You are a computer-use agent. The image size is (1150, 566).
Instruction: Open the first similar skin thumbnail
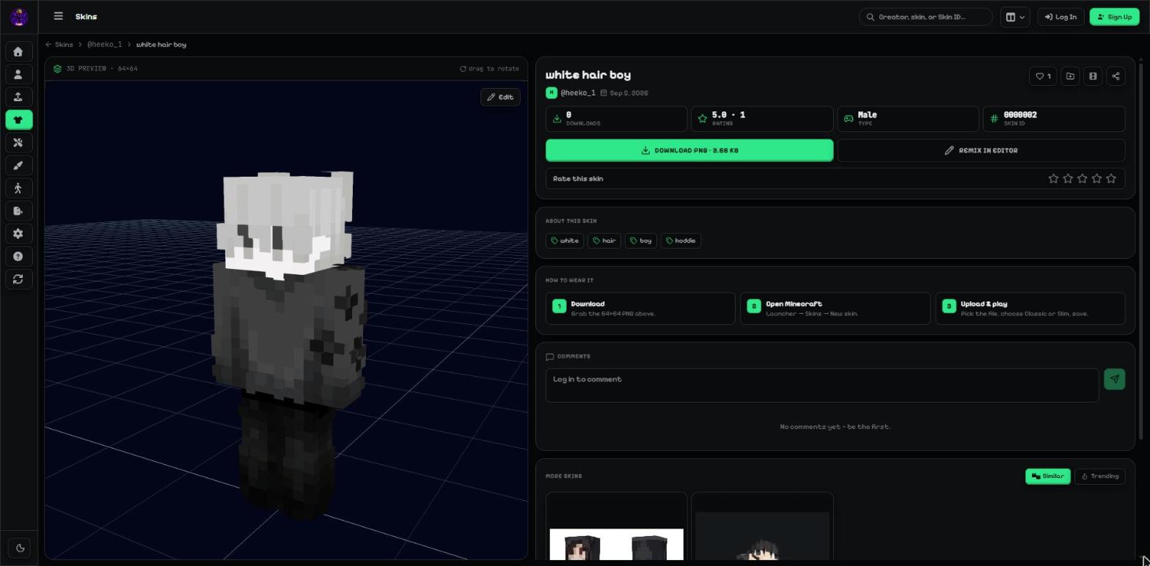(x=616, y=526)
